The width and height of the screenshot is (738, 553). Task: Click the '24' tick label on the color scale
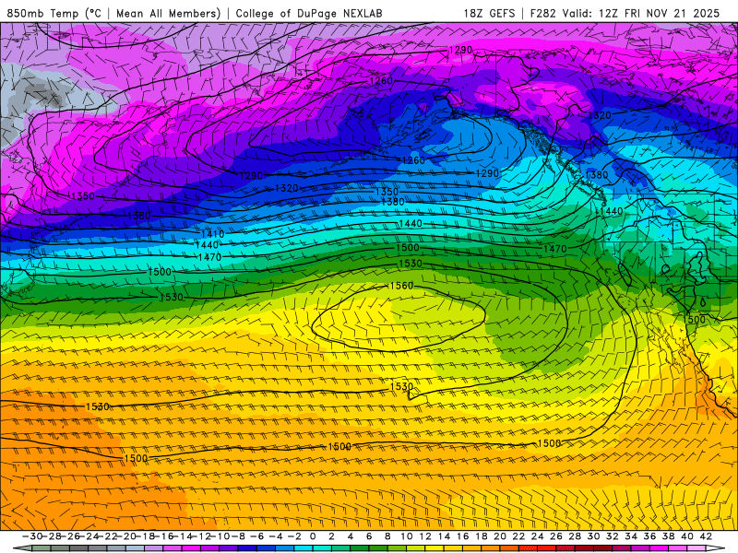point(537,536)
